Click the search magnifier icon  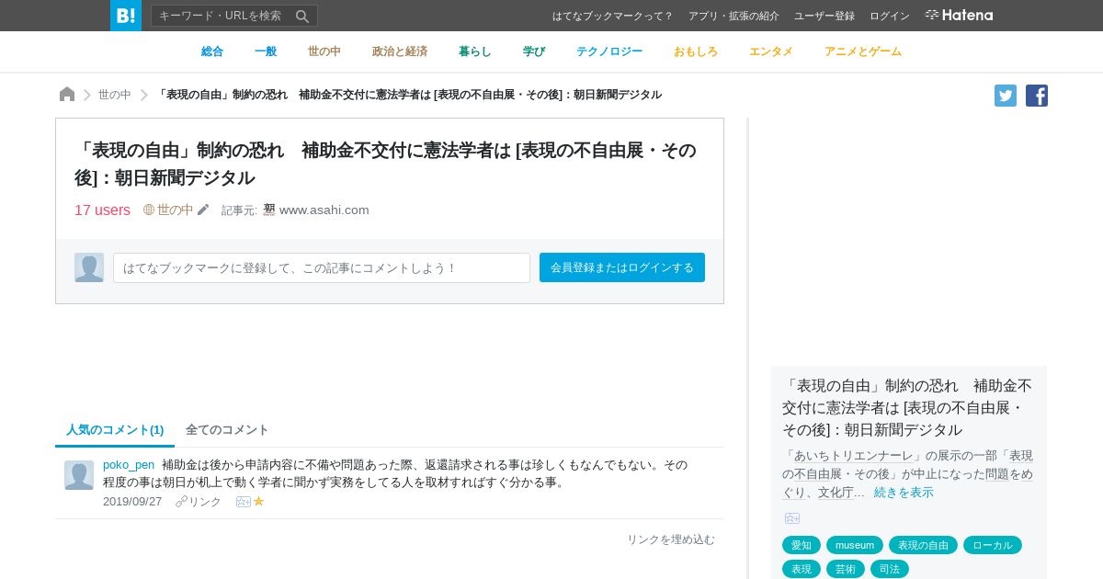coord(302,16)
